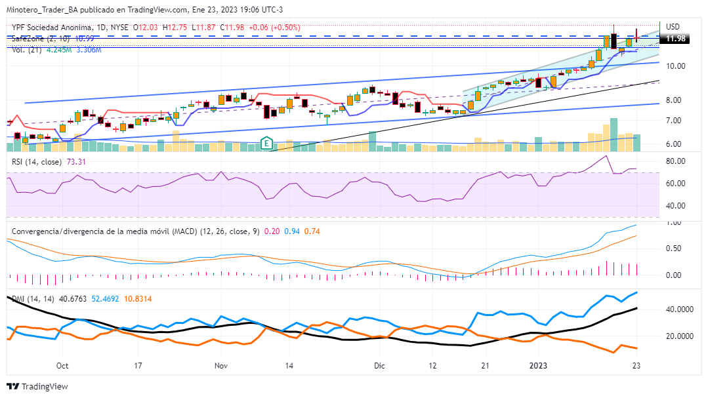Click the '21' time axis date label

(x=486, y=365)
